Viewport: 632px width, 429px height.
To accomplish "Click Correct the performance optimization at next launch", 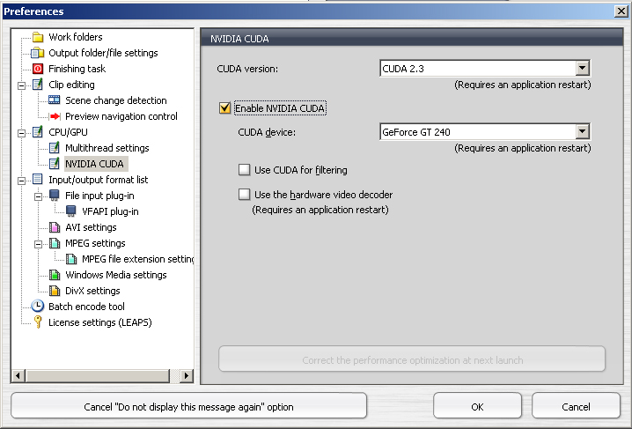I will (412, 359).
